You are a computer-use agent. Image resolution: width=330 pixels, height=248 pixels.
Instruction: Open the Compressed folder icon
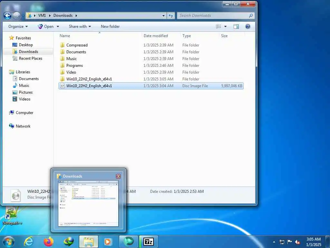62,45
